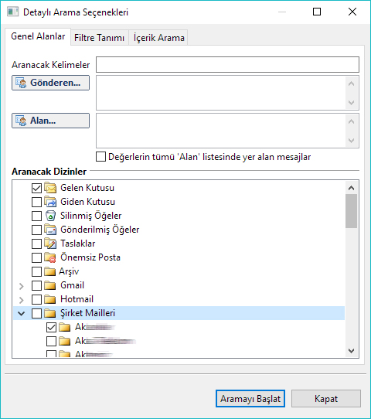
Task: Check the Silinmiş Öğeler folder checkbox
Action: click(x=36, y=216)
